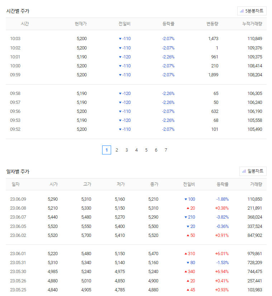Click volume change value 1,899
The image size is (272, 296).
[213, 75]
